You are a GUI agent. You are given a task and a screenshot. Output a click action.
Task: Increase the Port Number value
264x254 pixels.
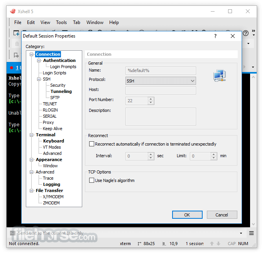151,99
